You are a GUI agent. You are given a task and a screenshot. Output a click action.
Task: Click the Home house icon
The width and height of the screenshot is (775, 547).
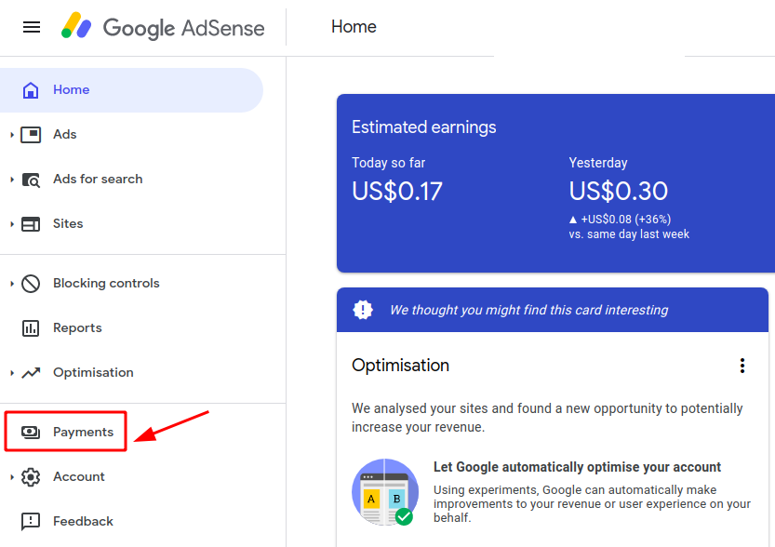[31, 90]
